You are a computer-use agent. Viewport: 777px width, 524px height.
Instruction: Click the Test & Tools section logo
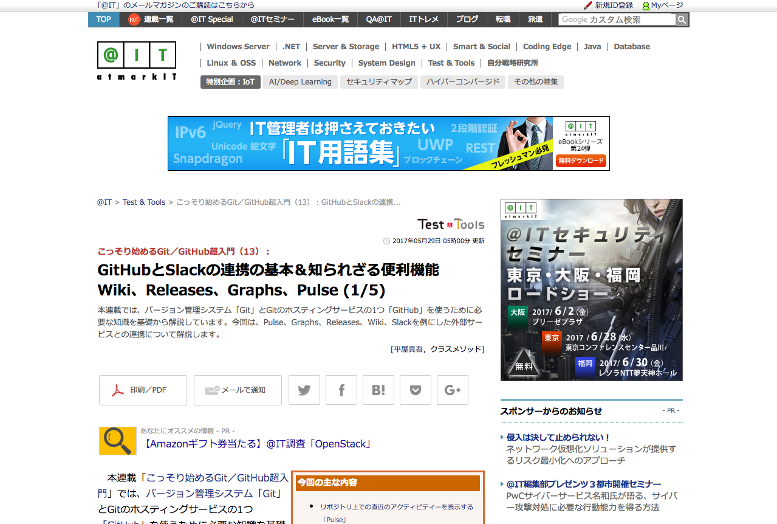[451, 224]
